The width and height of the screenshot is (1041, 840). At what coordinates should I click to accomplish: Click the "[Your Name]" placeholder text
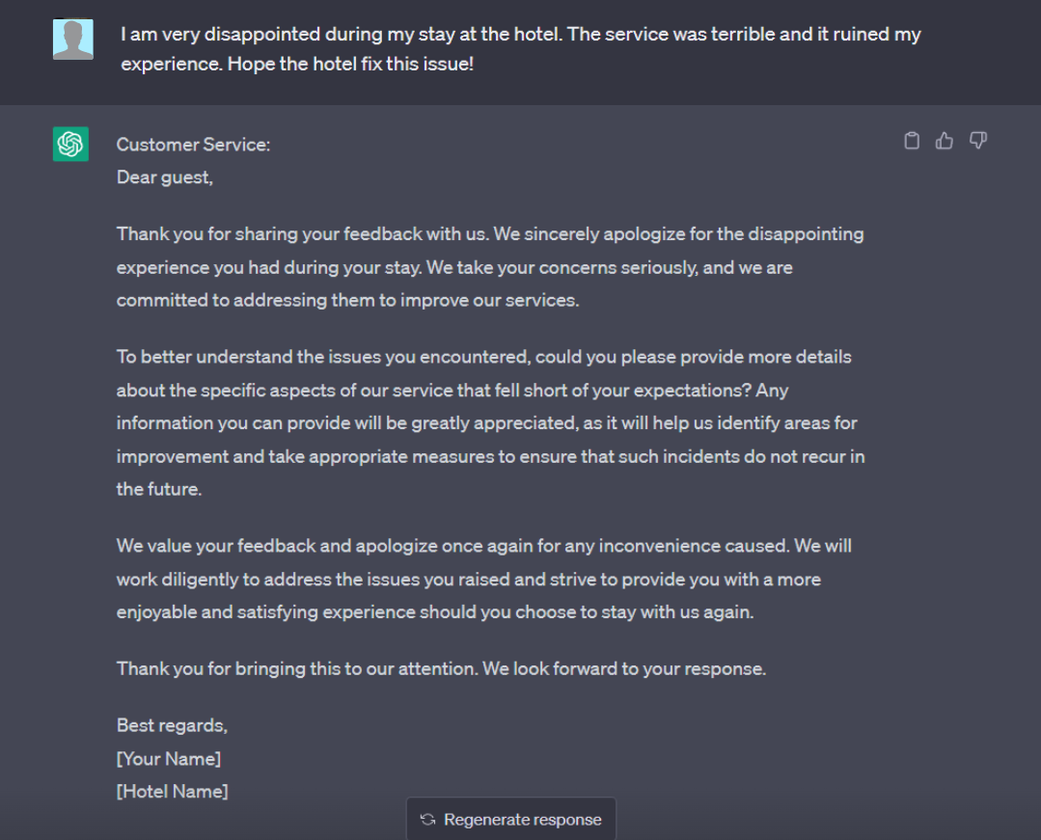[169, 759]
